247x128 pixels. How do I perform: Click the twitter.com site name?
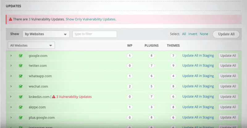[x=38, y=66]
